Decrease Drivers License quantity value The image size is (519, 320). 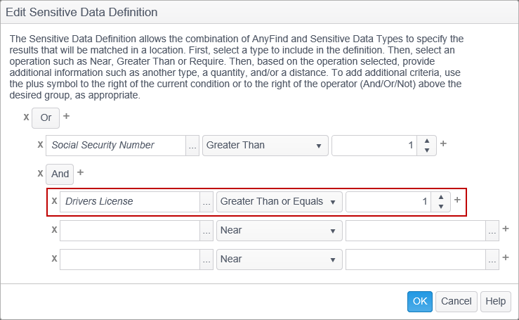(440, 206)
